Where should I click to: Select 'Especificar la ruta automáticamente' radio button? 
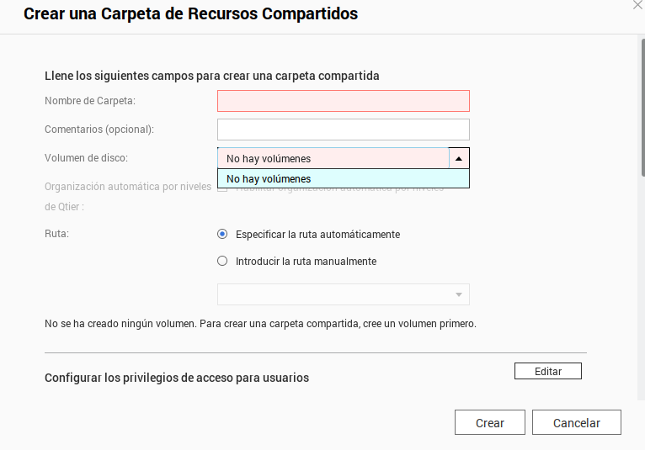pyautogui.click(x=222, y=234)
